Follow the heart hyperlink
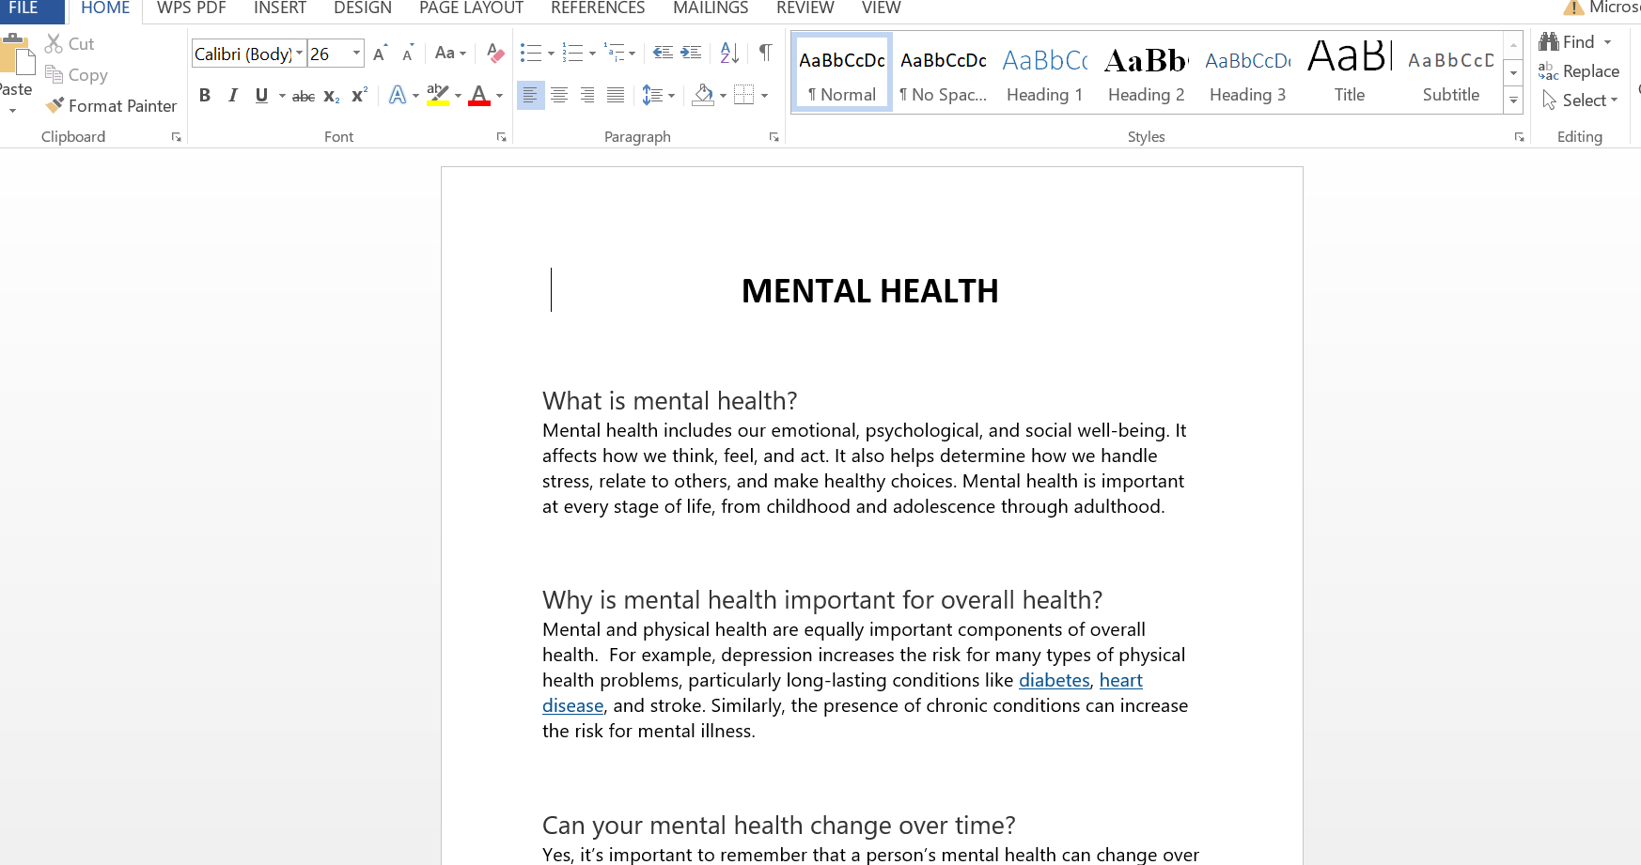 click(x=1121, y=680)
